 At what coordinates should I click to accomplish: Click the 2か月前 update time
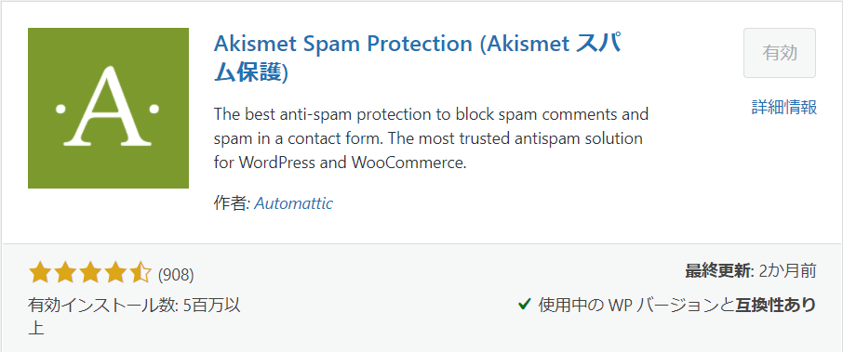787,271
